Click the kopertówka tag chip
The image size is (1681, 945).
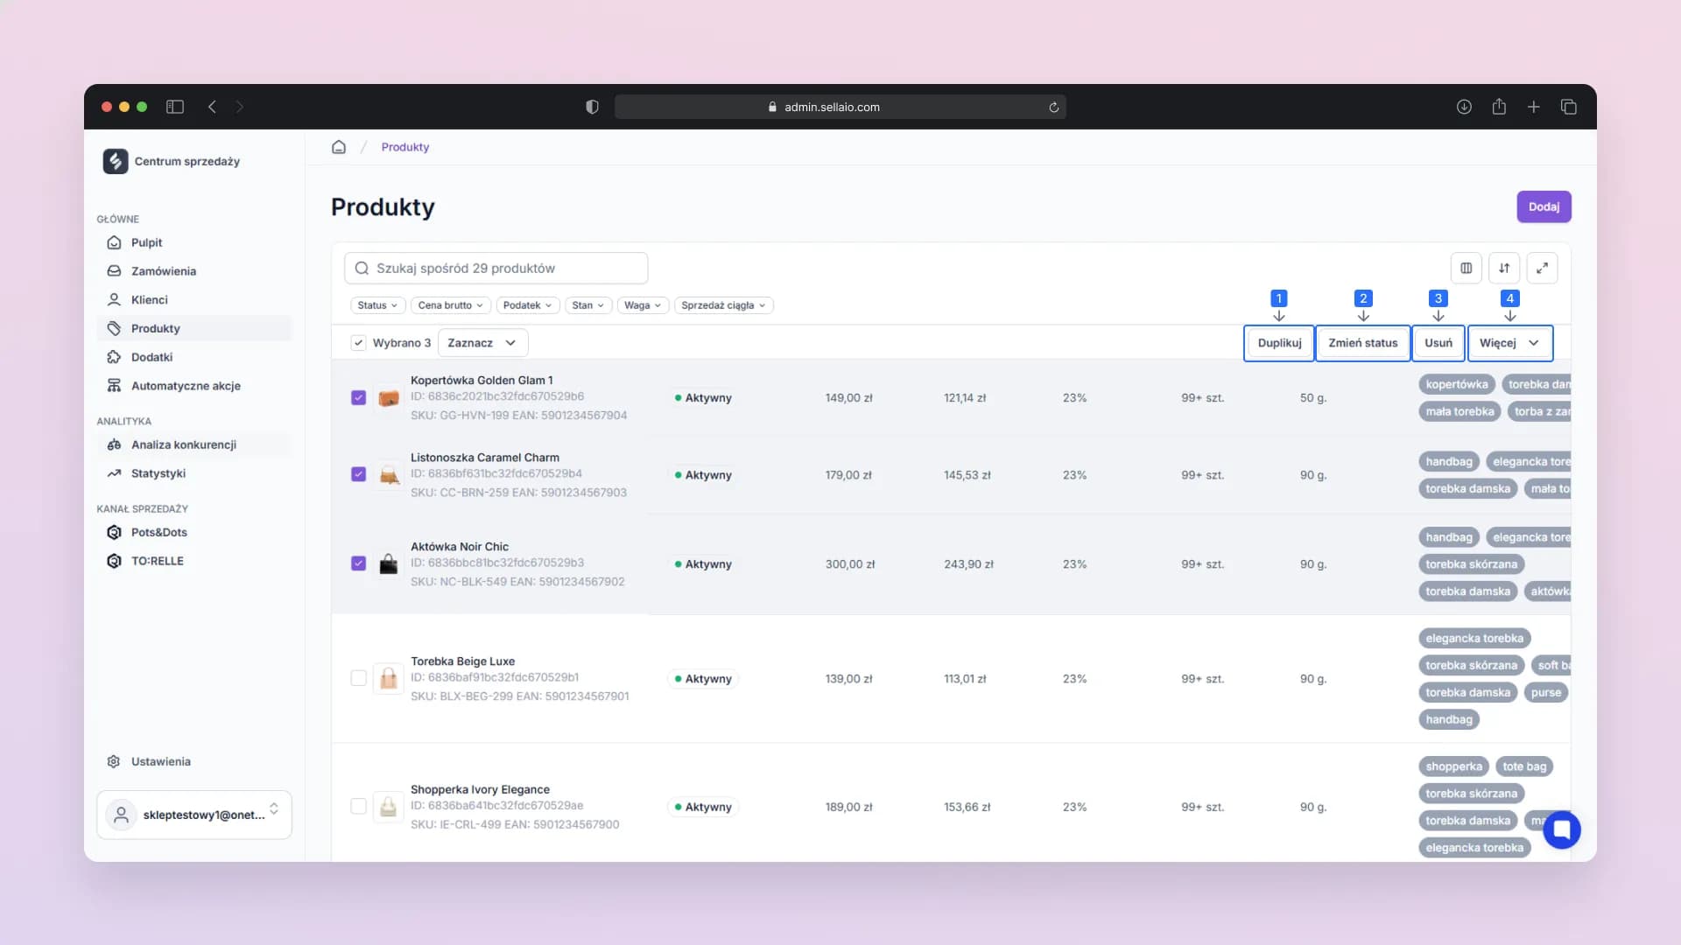[1457, 384]
